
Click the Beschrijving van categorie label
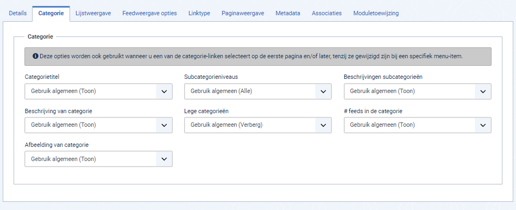tap(58, 111)
